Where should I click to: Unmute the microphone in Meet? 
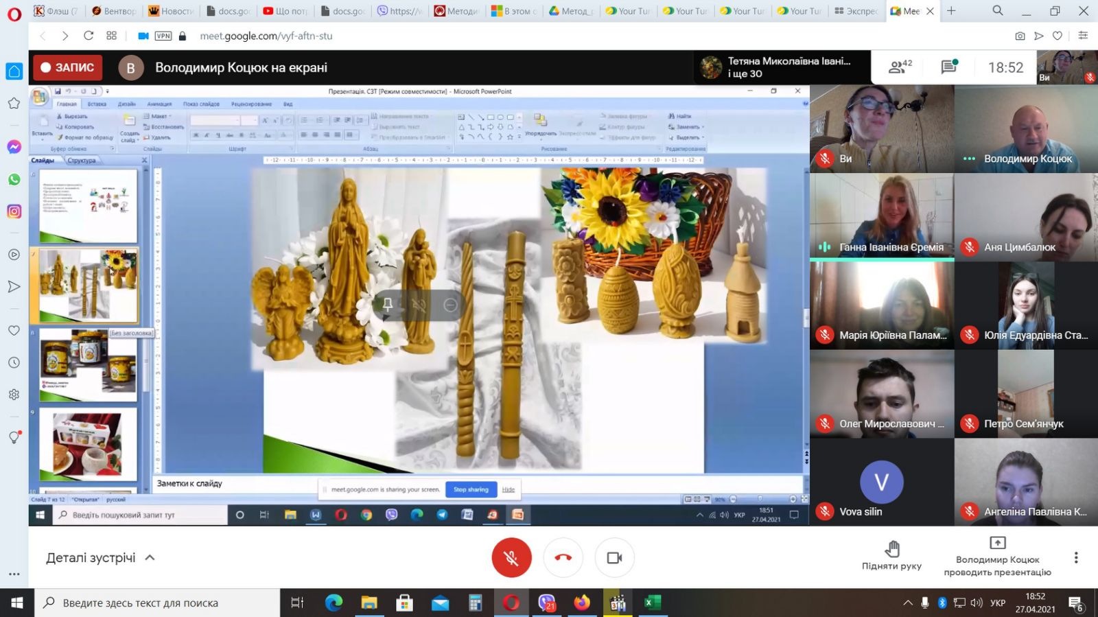511,558
